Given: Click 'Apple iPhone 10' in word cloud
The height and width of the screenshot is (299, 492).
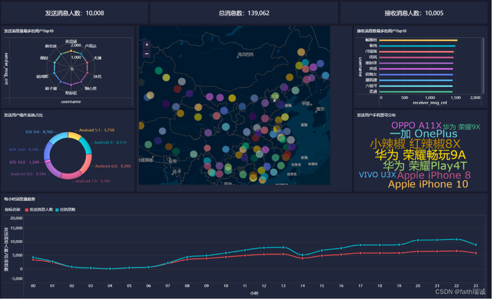Looking at the screenshot, I should tap(428, 185).
